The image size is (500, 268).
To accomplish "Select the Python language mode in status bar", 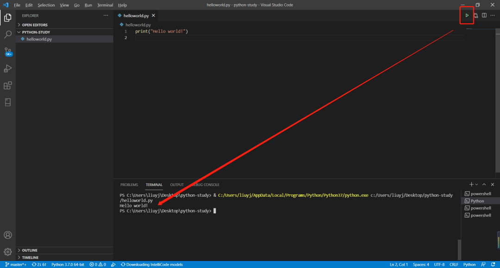I will click(469, 264).
